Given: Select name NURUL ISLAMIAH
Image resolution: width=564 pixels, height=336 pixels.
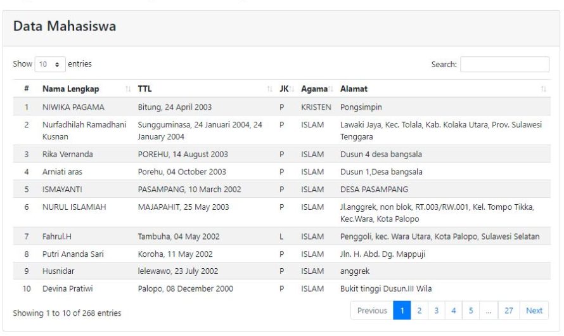Looking at the screenshot, I should point(74,207).
